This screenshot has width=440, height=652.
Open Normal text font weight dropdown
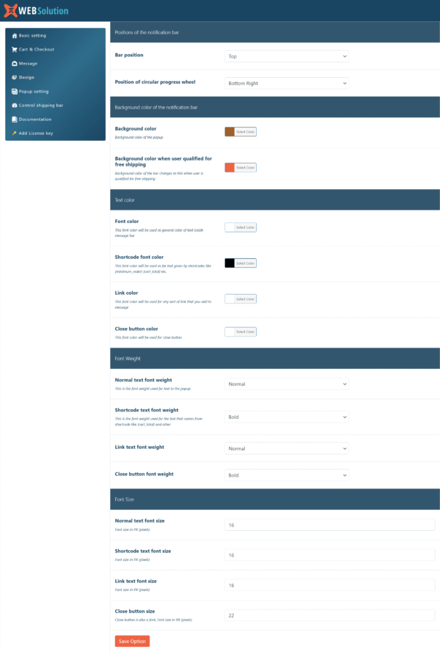point(286,384)
